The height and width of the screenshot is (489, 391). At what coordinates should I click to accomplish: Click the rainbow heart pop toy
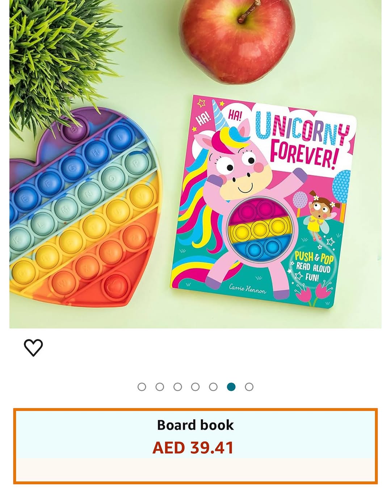(84, 207)
